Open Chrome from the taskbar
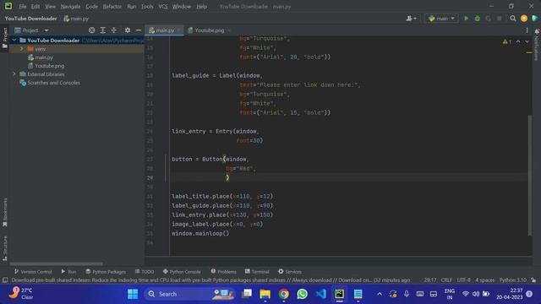541x304 pixels. pos(284,294)
